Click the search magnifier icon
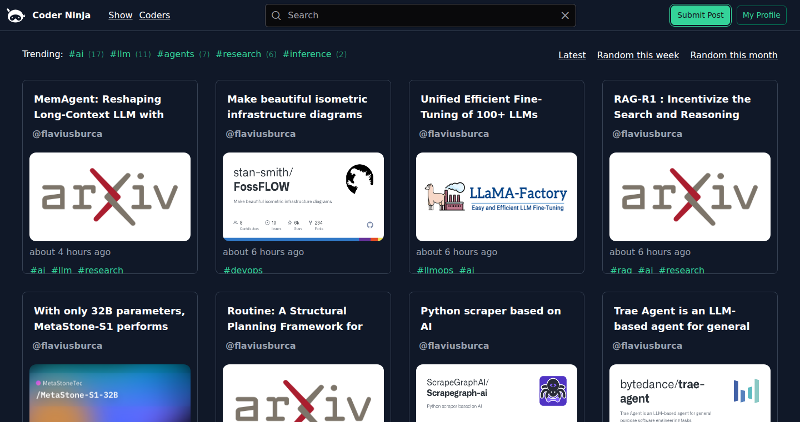The image size is (800, 422). pyautogui.click(x=276, y=16)
